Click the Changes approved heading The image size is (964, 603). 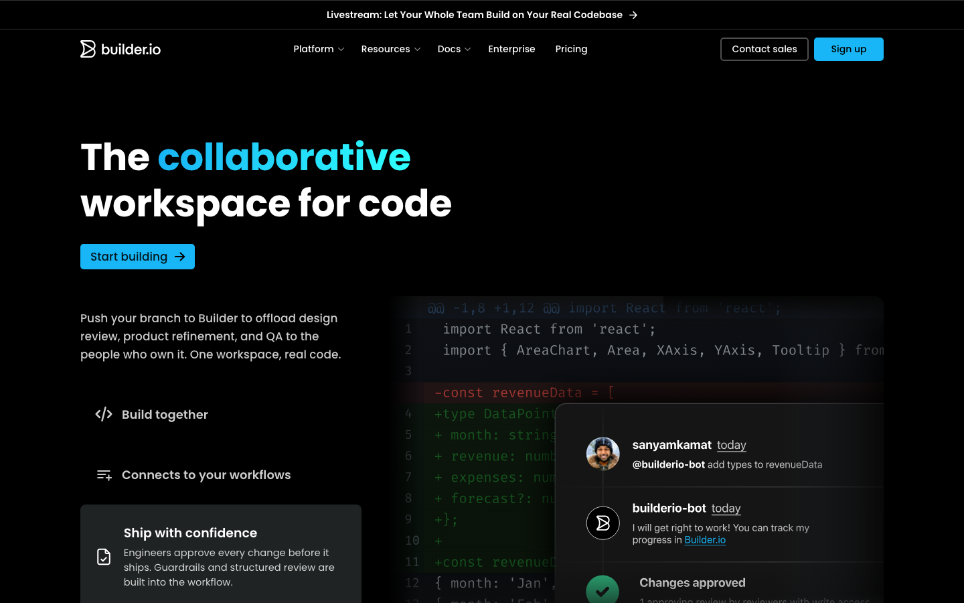tap(692, 583)
